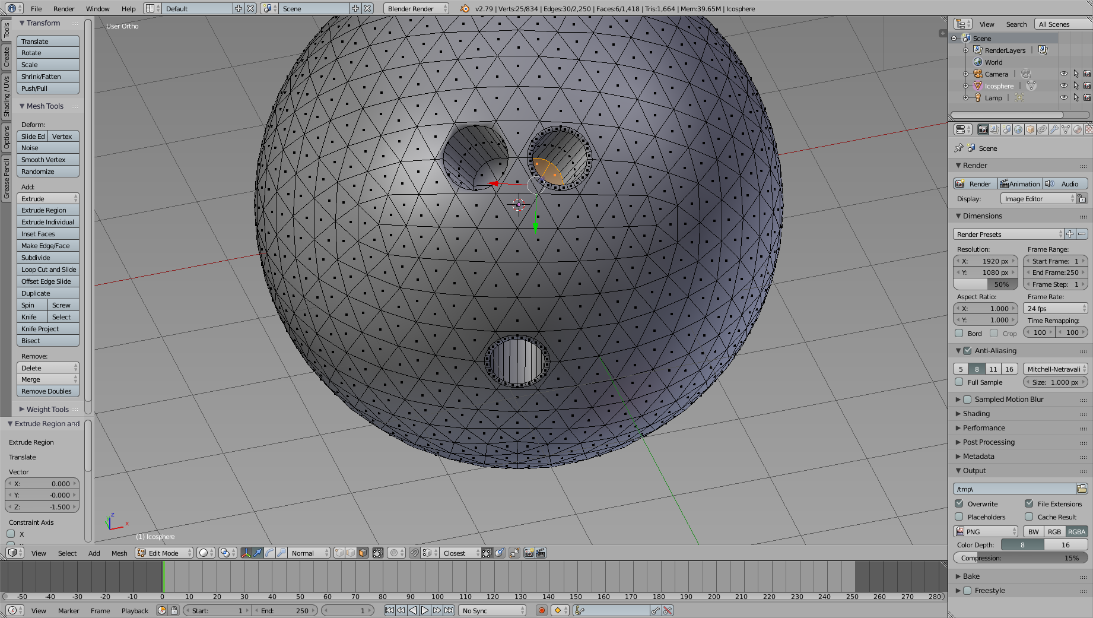Screen dimensions: 1093x618
Task: Click the Loop Cut and Slide button
Action: 48,270
